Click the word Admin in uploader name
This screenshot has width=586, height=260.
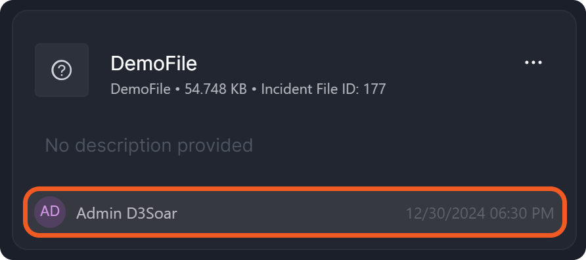(99, 213)
